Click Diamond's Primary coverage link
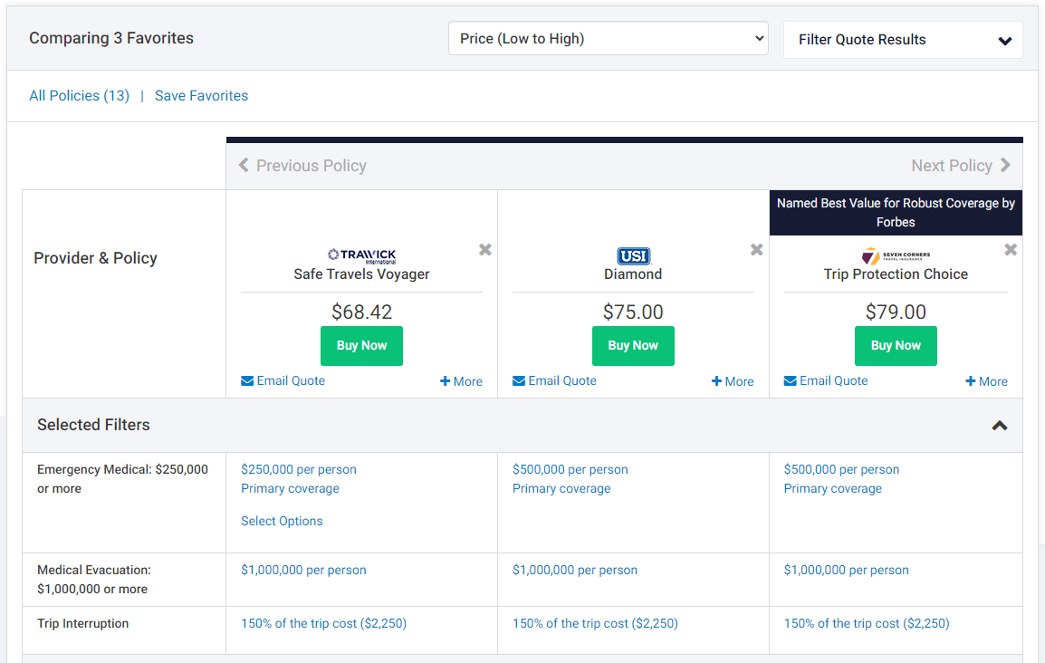The width and height of the screenshot is (1045, 663). (x=561, y=489)
